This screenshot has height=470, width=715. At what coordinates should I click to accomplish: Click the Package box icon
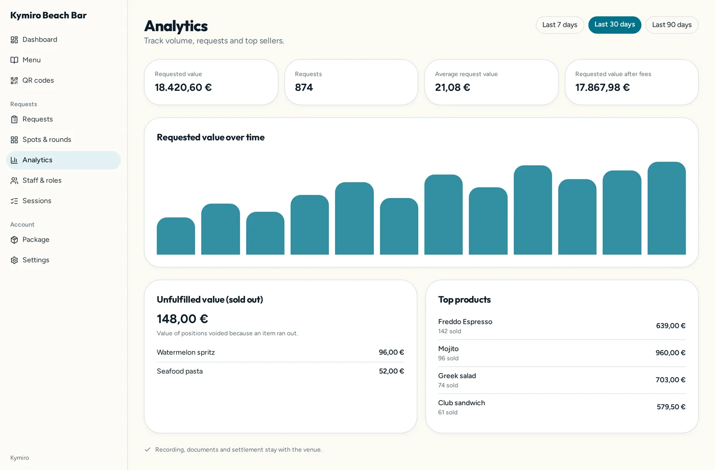(14, 240)
